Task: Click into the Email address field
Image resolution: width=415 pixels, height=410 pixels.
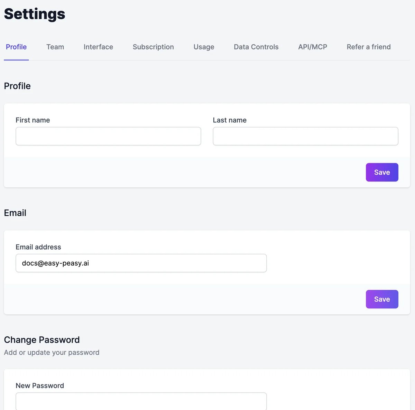Action: pos(141,263)
